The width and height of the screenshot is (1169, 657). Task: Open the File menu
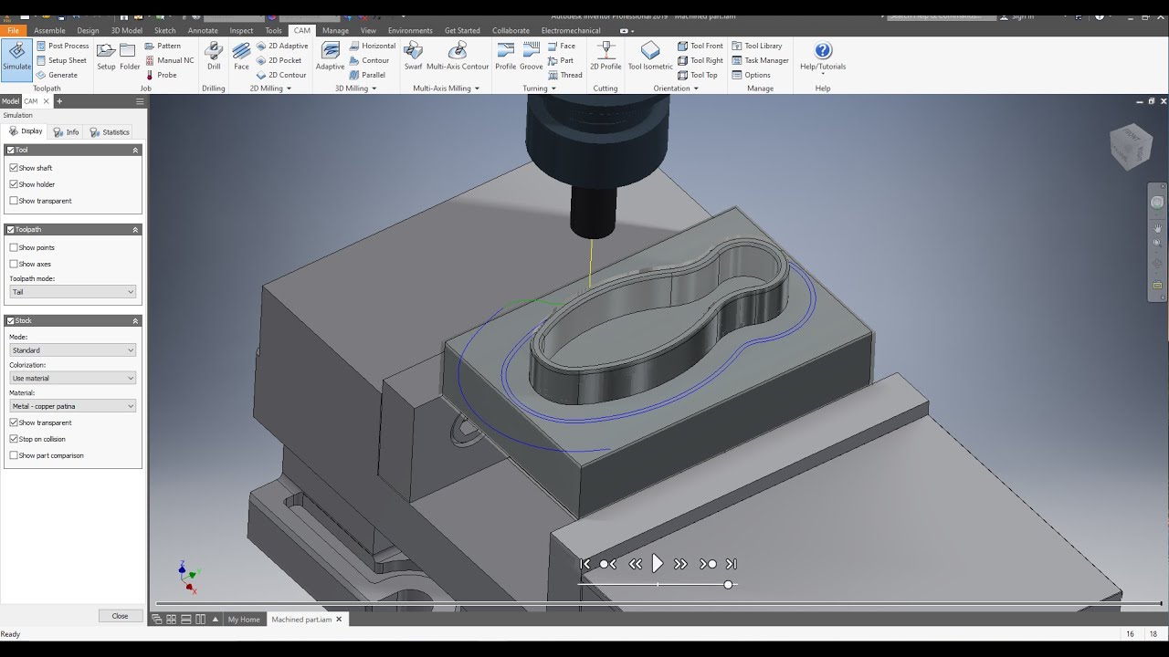click(x=13, y=30)
